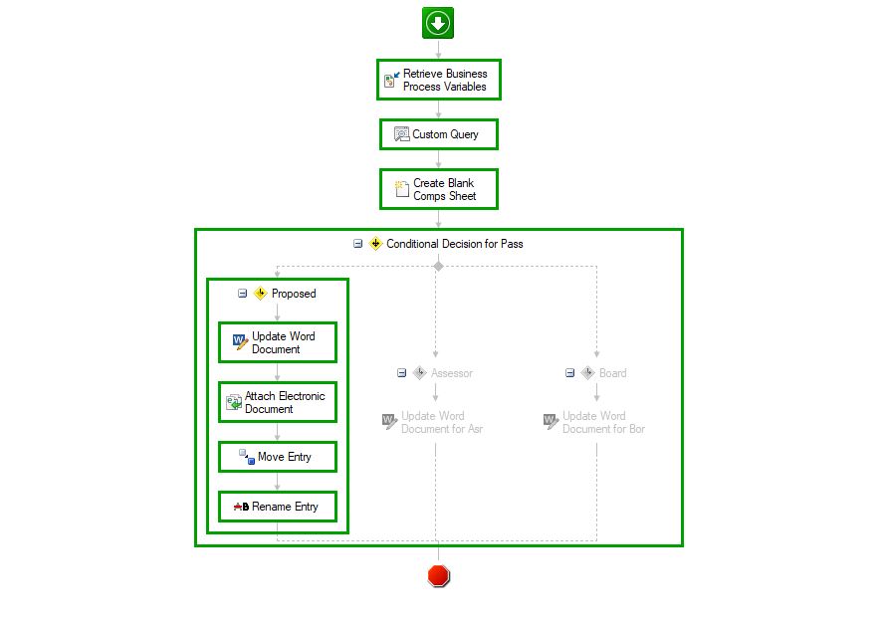The image size is (887, 624).
Task: Click the red workflow stop icon
Action: tap(438, 576)
